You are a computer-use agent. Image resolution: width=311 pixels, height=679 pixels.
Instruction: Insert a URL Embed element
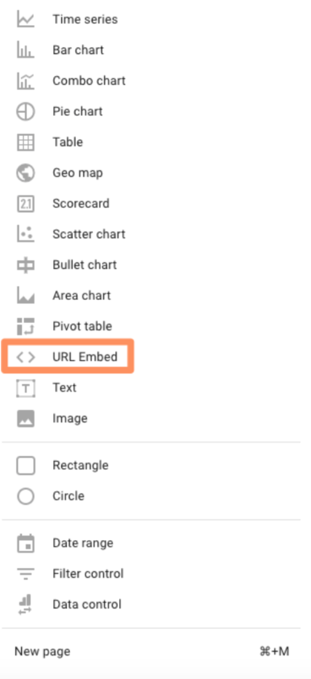[x=84, y=357]
